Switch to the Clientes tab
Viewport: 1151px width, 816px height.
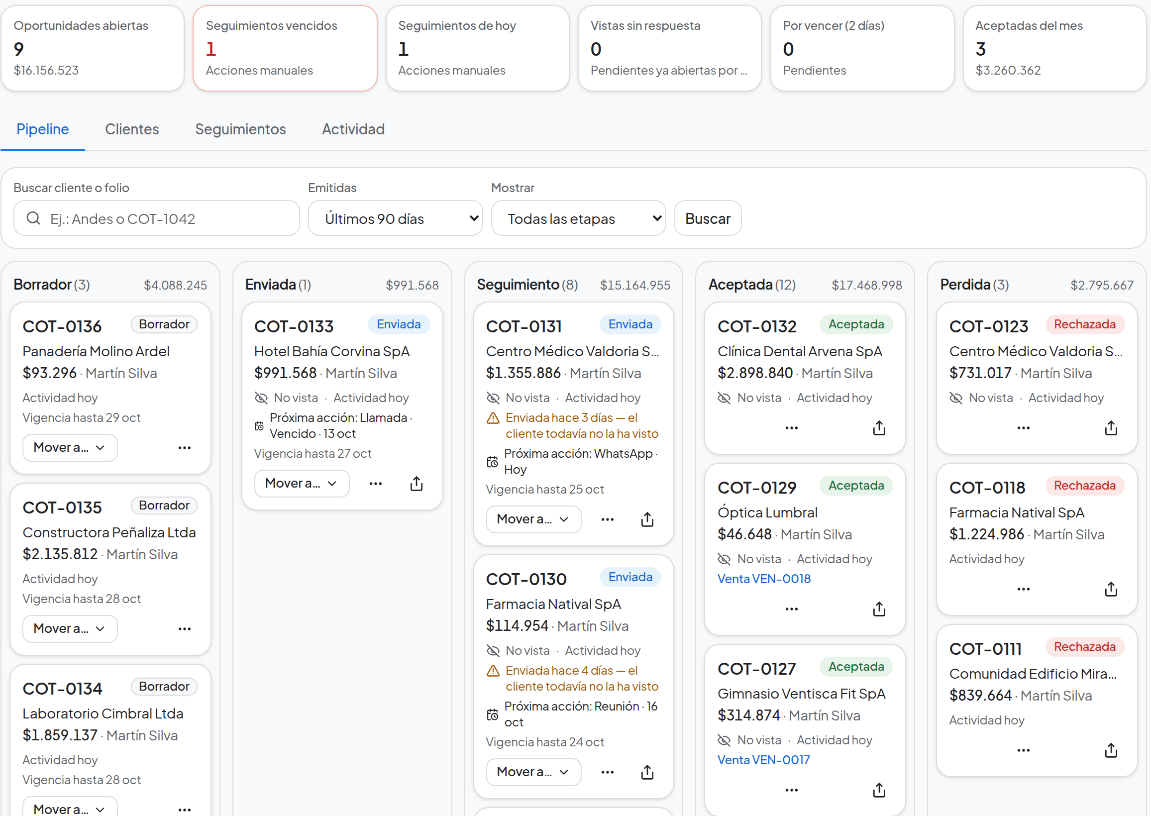click(132, 129)
